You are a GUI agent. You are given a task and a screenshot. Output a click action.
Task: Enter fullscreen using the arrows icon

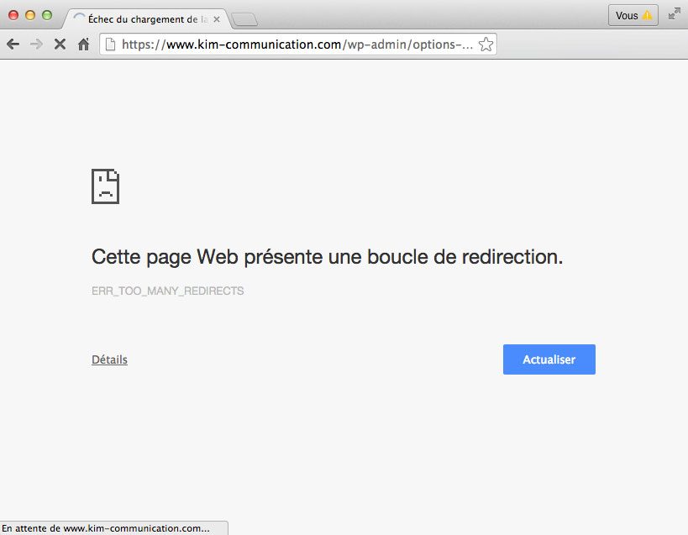[x=674, y=14]
